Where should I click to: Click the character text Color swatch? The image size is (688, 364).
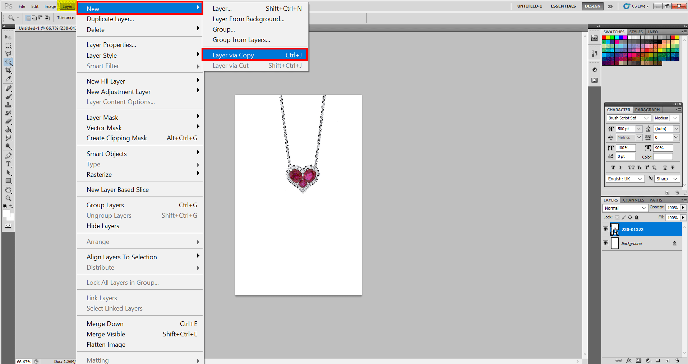pyautogui.click(x=663, y=157)
